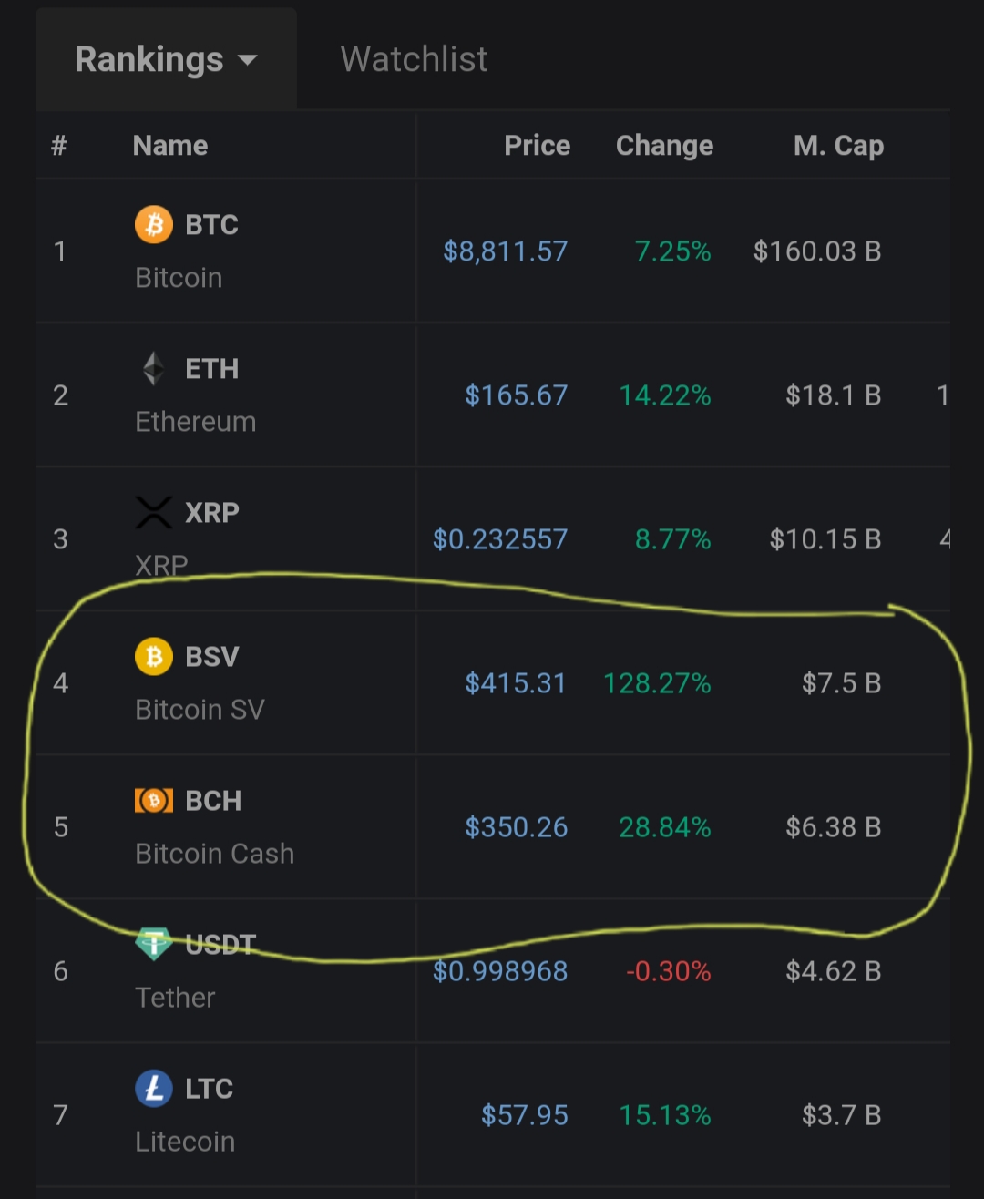Sort by Name column header
984x1199 pixels.
[170, 146]
